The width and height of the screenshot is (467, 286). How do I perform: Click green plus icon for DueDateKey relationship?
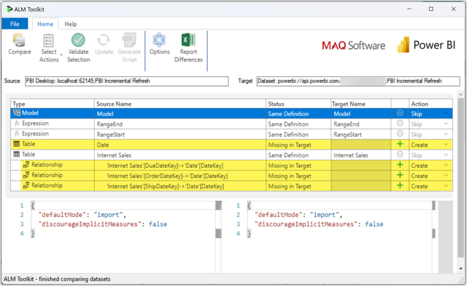pyautogui.click(x=400, y=165)
